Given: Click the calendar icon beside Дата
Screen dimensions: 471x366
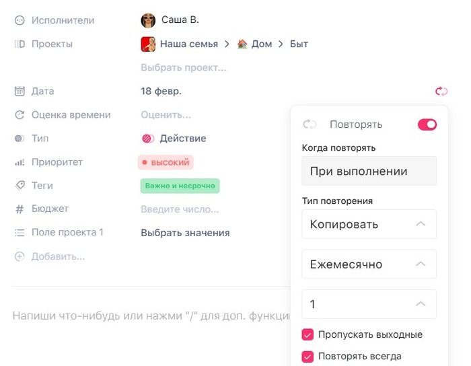Looking at the screenshot, I should (x=20, y=91).
